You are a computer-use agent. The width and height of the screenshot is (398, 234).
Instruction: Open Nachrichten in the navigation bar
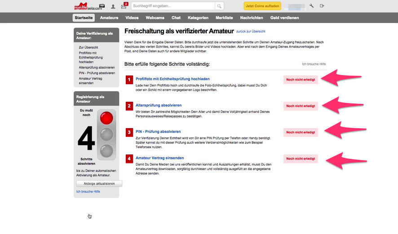(x=252, y=18)
